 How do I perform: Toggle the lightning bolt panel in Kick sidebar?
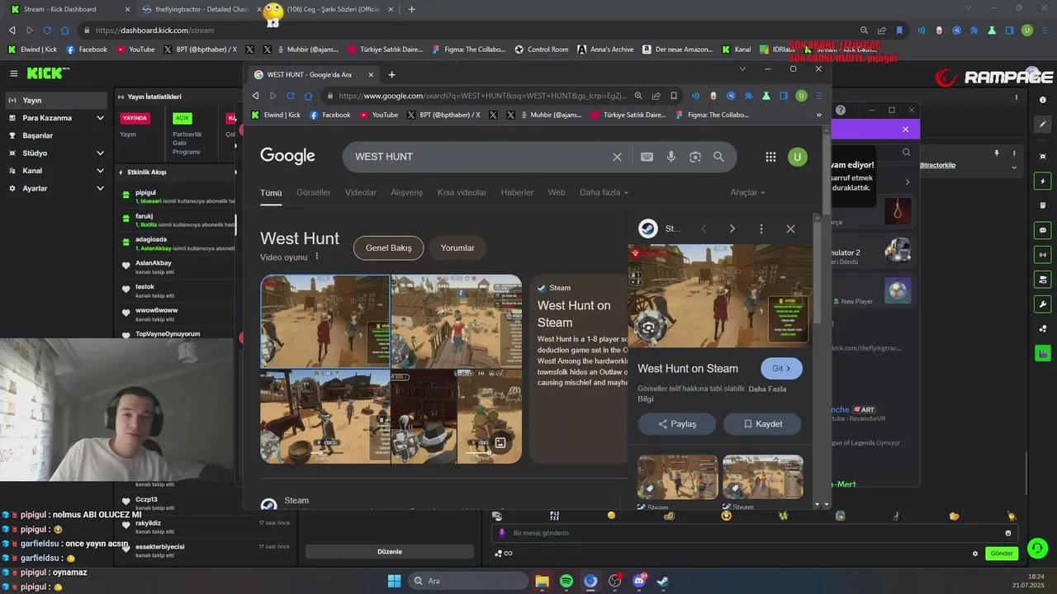click(x=1043, y=181)
